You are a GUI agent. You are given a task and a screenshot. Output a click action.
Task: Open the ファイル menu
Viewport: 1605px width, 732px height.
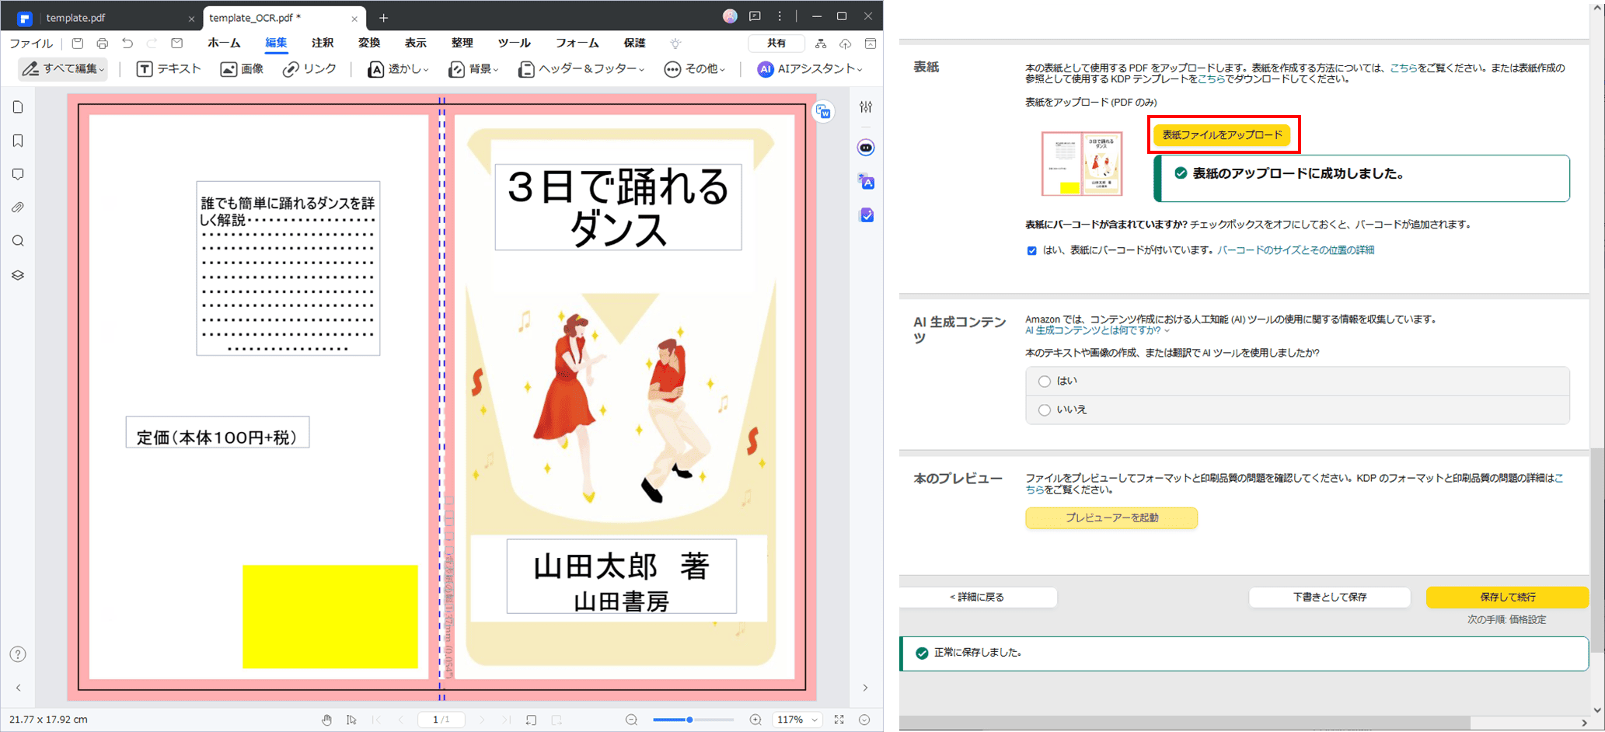(x=31, y=44)
